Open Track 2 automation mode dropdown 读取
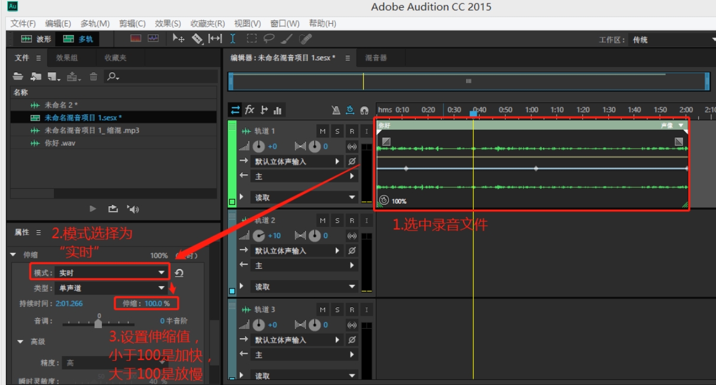 click(304, 287)
